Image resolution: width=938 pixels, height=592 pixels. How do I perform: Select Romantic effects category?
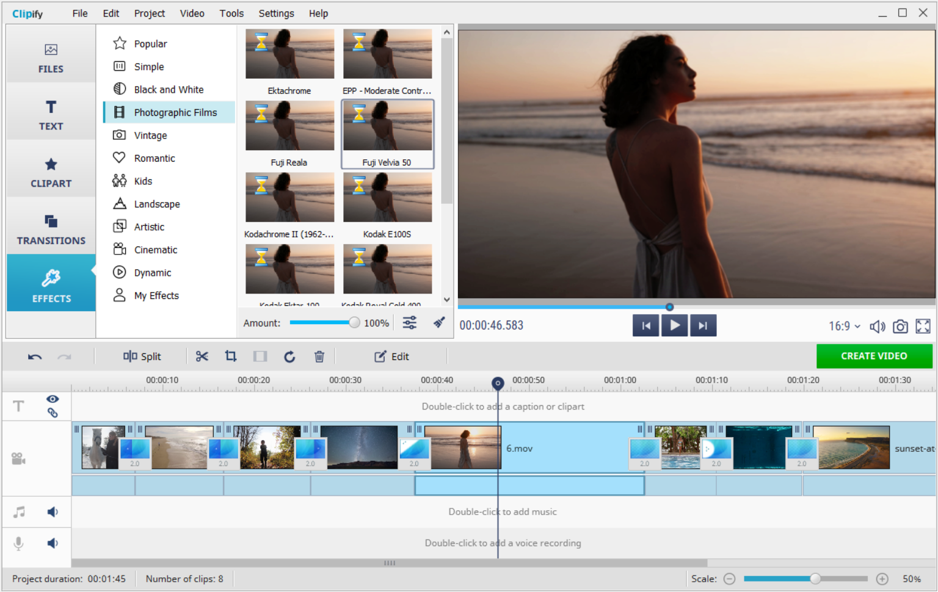pyautogui.click(x=169, y=158)
